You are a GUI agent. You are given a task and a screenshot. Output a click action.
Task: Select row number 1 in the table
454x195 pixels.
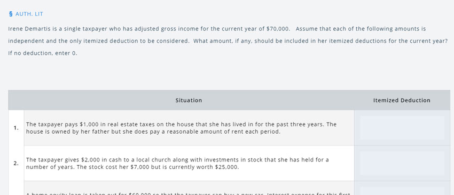click(16, 128)
